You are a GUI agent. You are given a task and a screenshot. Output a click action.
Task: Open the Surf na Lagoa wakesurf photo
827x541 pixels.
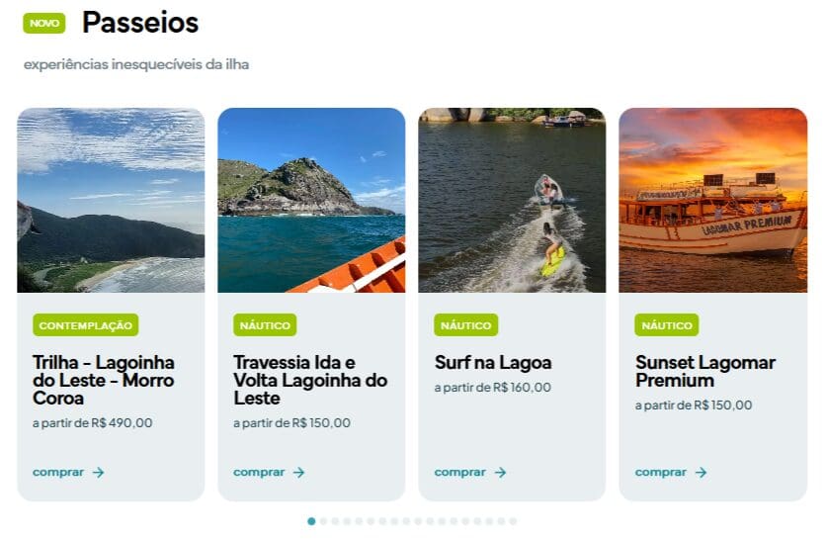(x=512, y=200)
